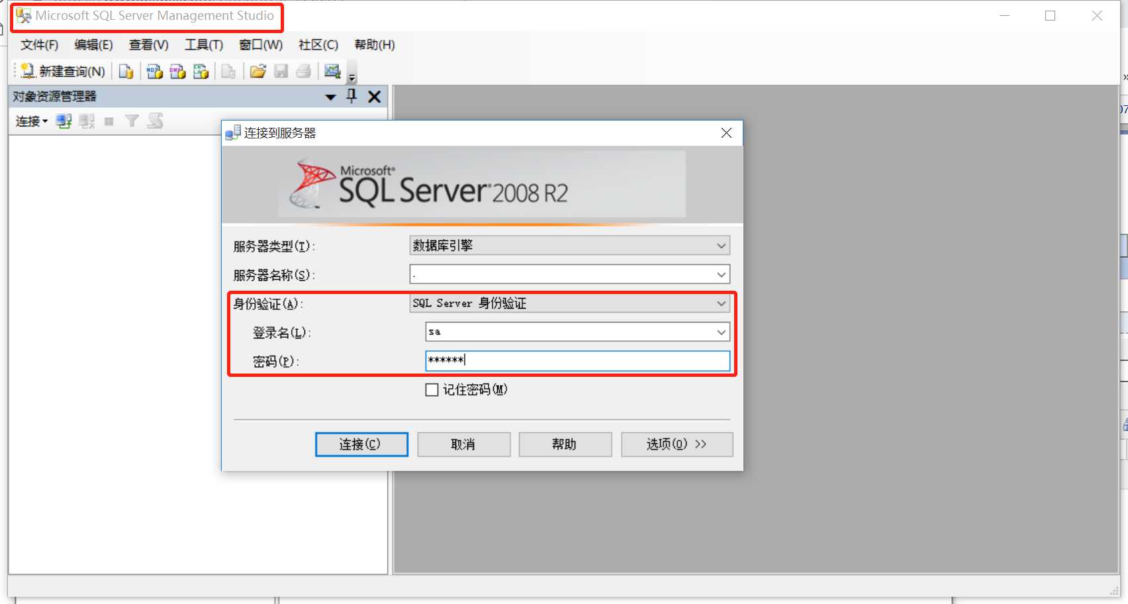The height and width of the screenshot is (604, 1128).
Task: Minimize the Management Studio window
Action: 1004,15
